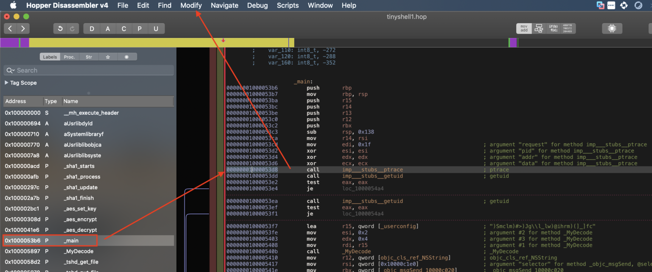This screenshot has width=652, height=272.
Task: Sort labels by the Type column header
Action: 52,101
